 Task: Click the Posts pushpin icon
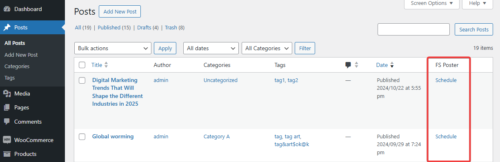click(7, 28)
